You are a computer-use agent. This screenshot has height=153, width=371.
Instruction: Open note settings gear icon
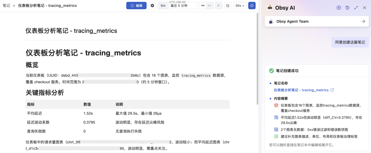click(x=153, y=6)
